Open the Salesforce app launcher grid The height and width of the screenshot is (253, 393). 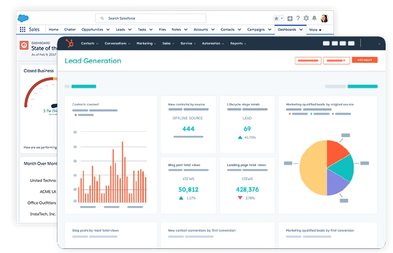coord(23,29)
